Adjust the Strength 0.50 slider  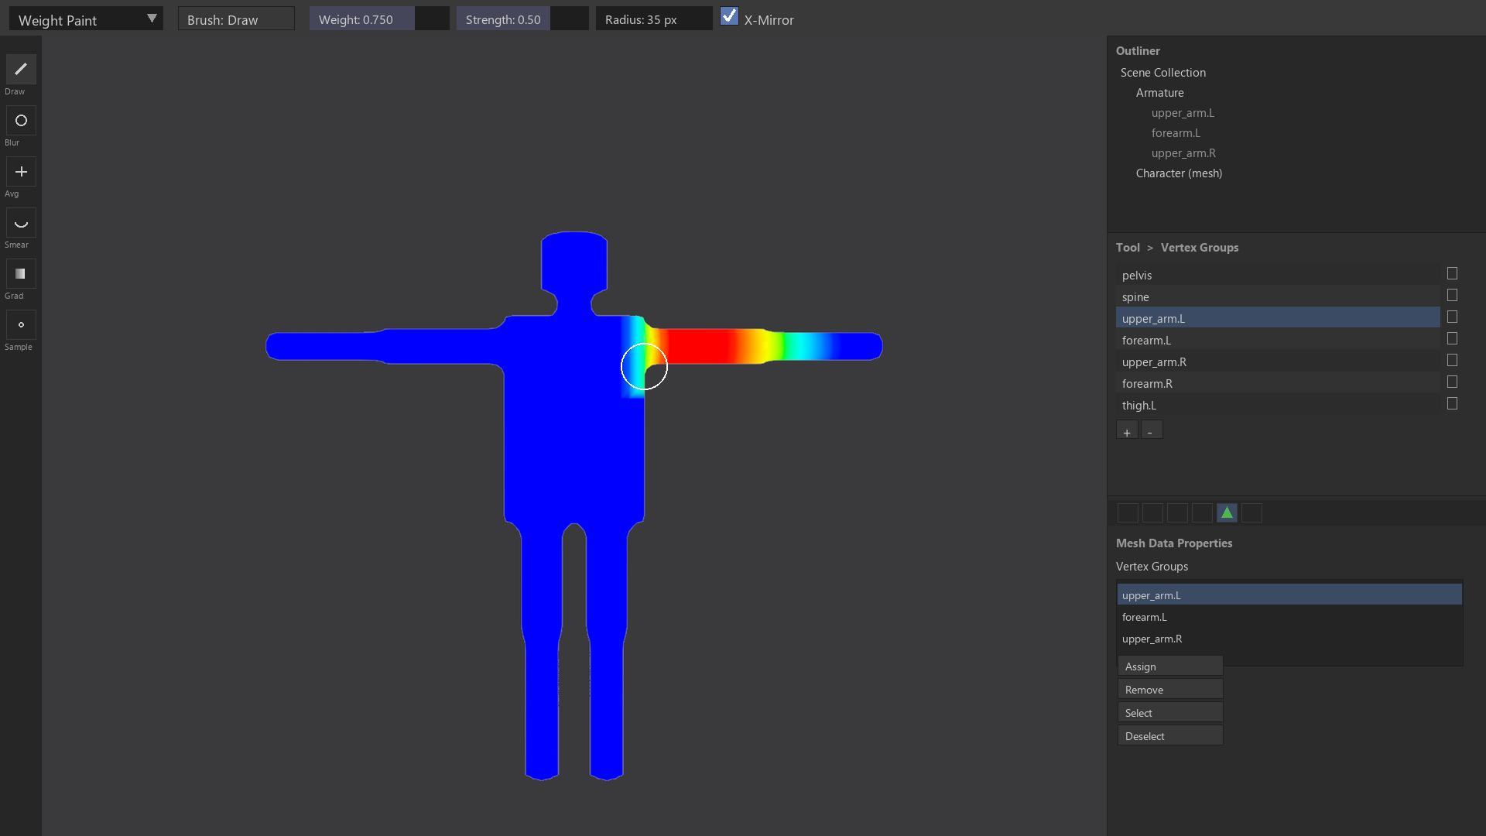(x=522, y=19)
